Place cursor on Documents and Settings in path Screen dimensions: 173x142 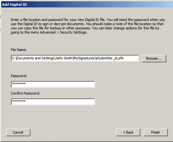[35, 58]
